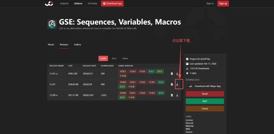
Task: Click 5.5.2 tag in 3.3.01 row
Action: coord(161,82)
